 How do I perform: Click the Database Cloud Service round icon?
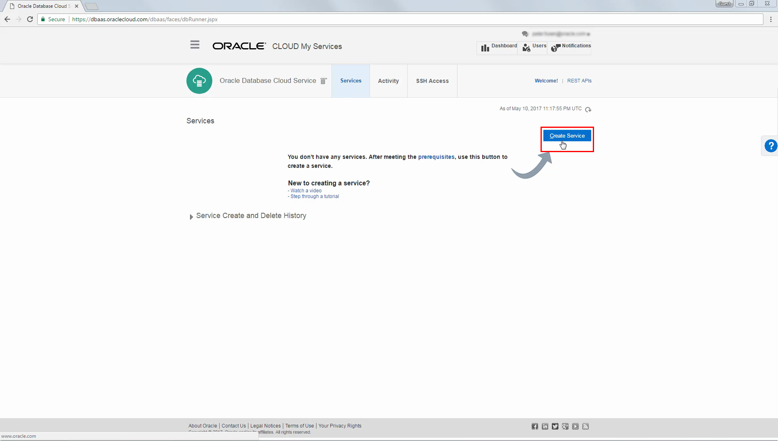point(199,81)
